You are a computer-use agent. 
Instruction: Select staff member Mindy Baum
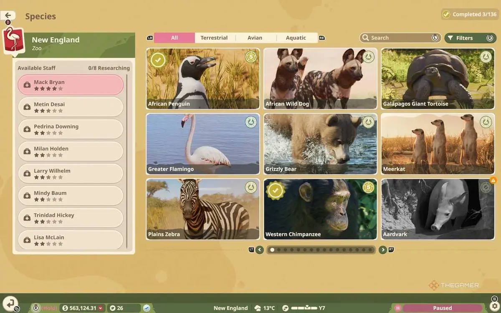71,195
